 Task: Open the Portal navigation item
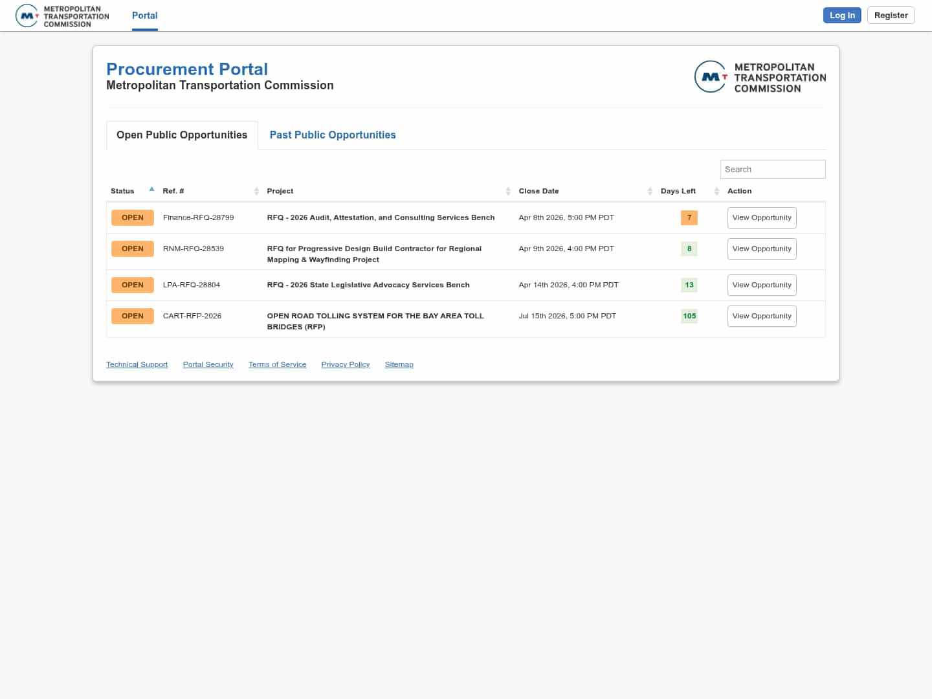pyautogui.click(x=144, y=16)
